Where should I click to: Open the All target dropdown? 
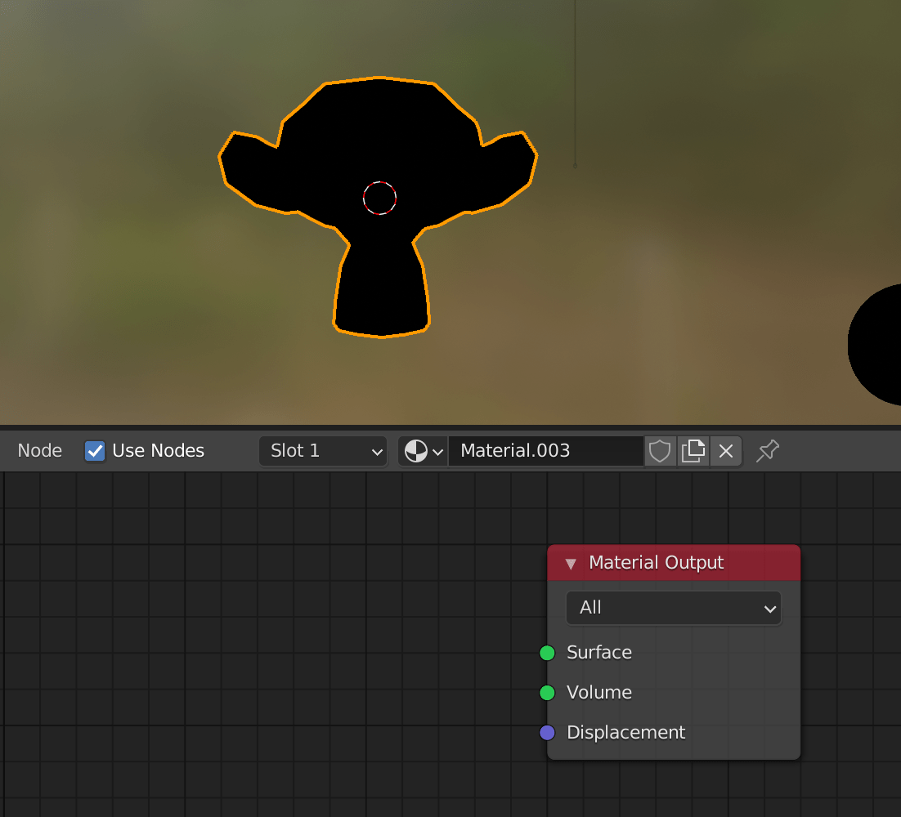674,608
